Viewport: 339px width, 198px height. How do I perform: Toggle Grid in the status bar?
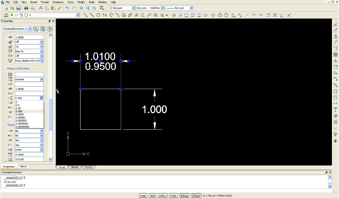click(153, 196)
